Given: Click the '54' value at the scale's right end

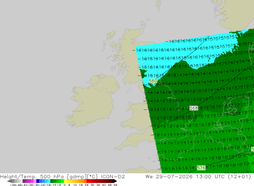Looking at the screenshot, I should tap(115, 185).
